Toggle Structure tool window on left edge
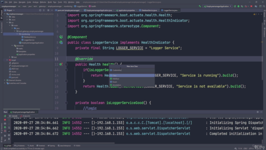This screenshot has width=266, height=150. (x=2, y=27)
